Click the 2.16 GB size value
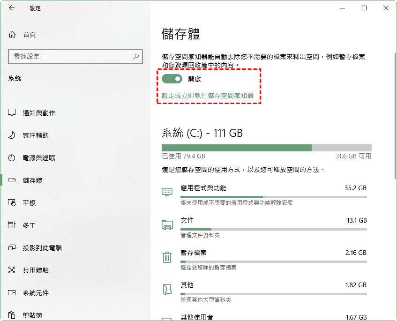The width and height of the screenshot is (397, 321). pyautogui.click(x=356, y=253)
